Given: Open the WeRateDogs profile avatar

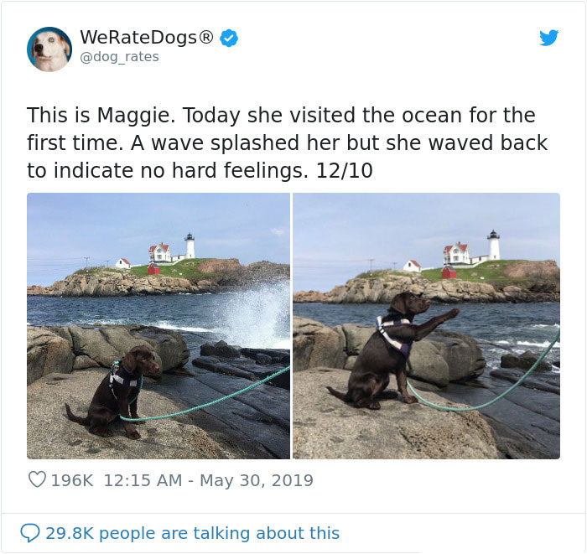Looking at the screenshot, I should click(x=49, y=49).
